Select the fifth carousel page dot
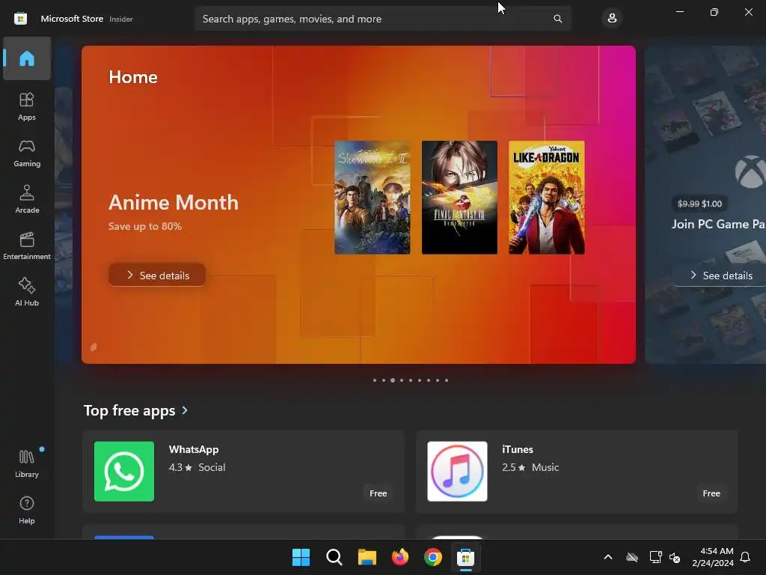Image resolution: width=766 pixels, height=575 pixels. [411, 380]
